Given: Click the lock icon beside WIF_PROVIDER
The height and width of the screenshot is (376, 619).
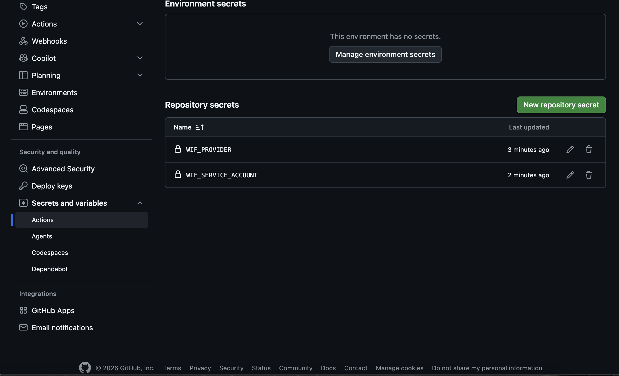Looking at the screenshot, I should 178,149.
